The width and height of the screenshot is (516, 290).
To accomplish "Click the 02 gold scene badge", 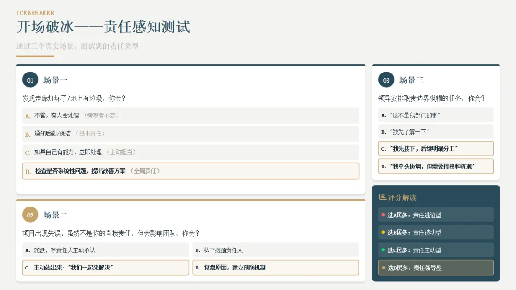I will [30, 215].
